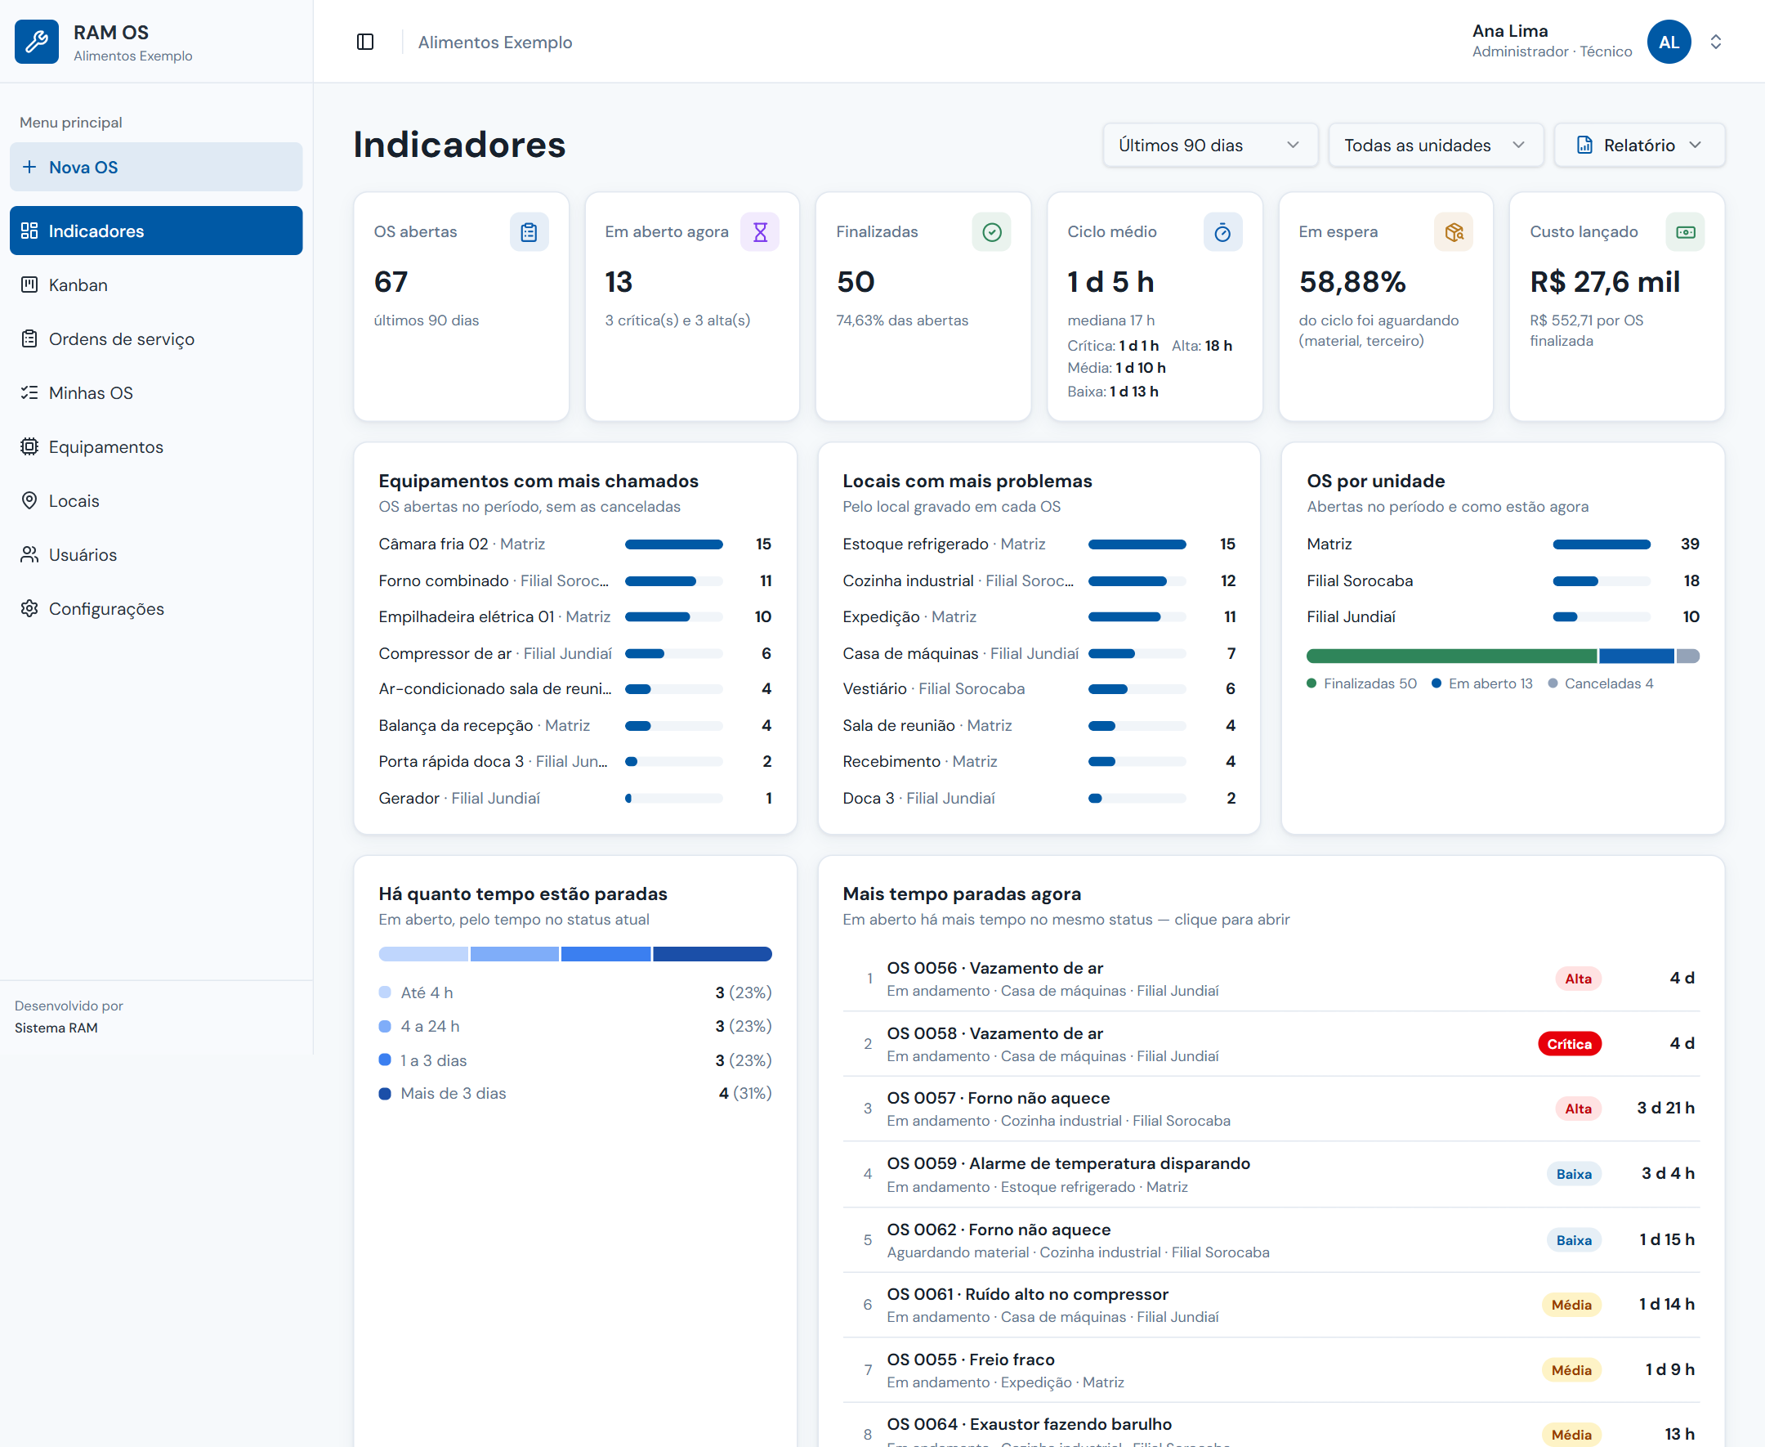The height and width of the screenshot is (1447, 1765).
Task: Click the Câmara fria 02 bar
Action: (674, 544)
